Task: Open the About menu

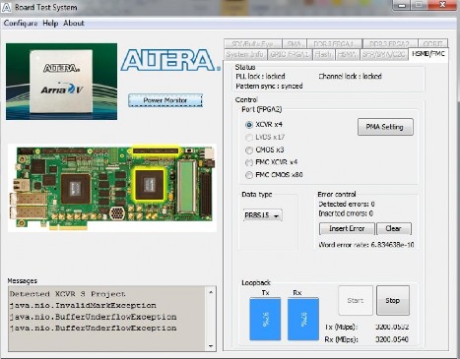Action: pos(74,24)
